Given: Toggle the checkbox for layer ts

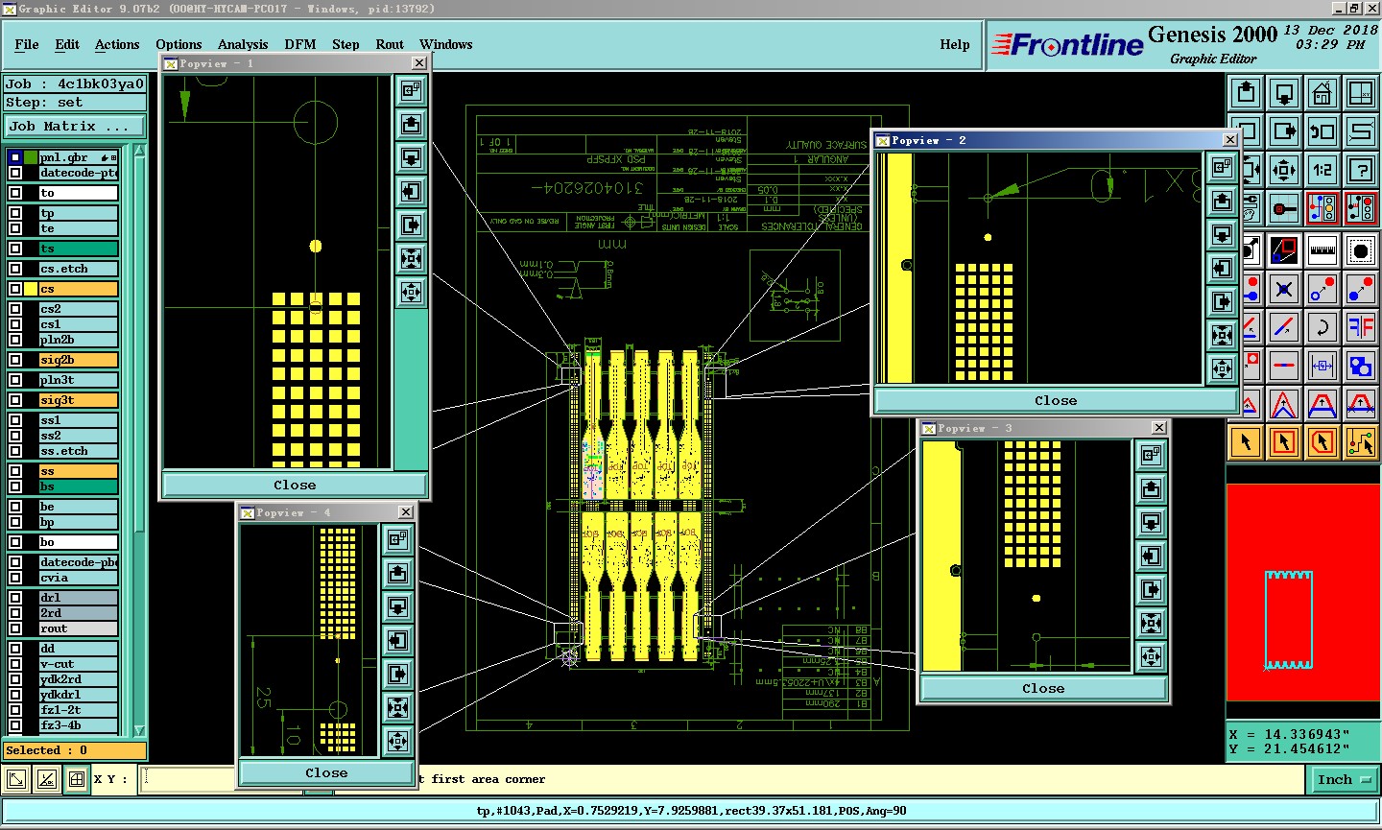Looking at the screenshot, I should click(15, 249).
